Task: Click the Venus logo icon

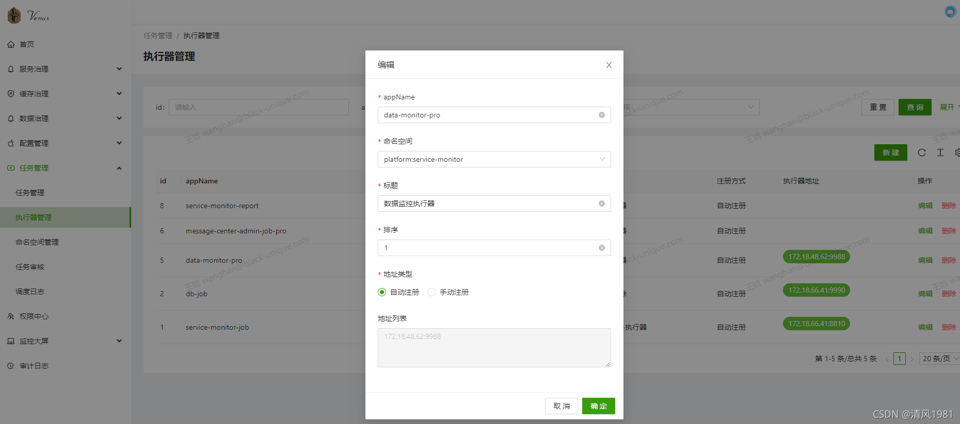Action: point(14,15)
